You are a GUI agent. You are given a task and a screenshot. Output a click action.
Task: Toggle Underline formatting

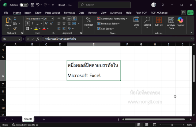tap(37, 24)
